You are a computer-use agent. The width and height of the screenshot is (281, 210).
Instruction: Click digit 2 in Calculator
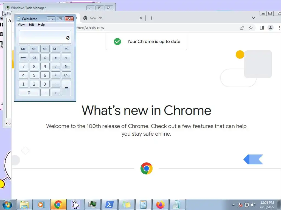click(34, 84)
